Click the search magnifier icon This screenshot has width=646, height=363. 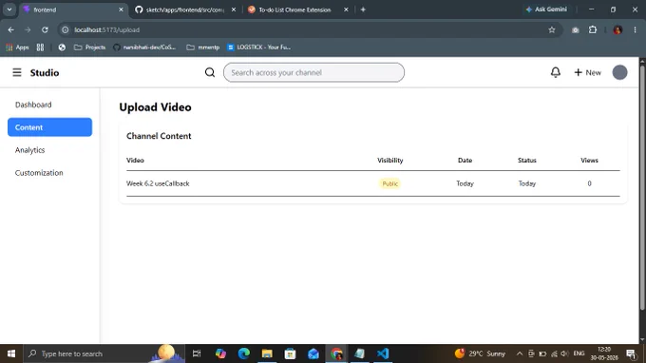210,72
